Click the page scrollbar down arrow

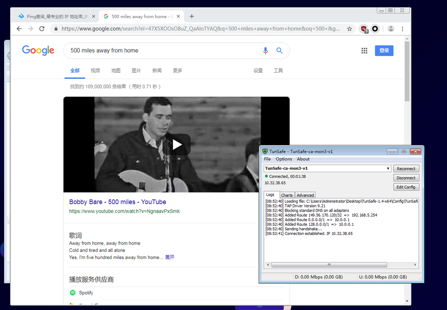click(x=407, y=301)
